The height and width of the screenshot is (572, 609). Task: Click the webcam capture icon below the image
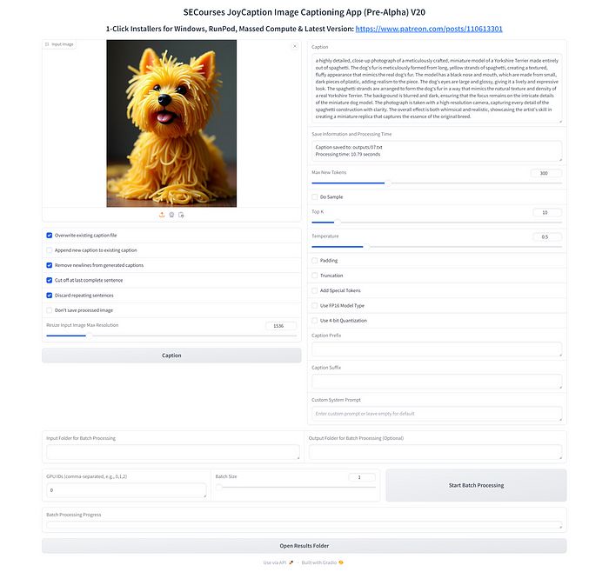[171, 214]
